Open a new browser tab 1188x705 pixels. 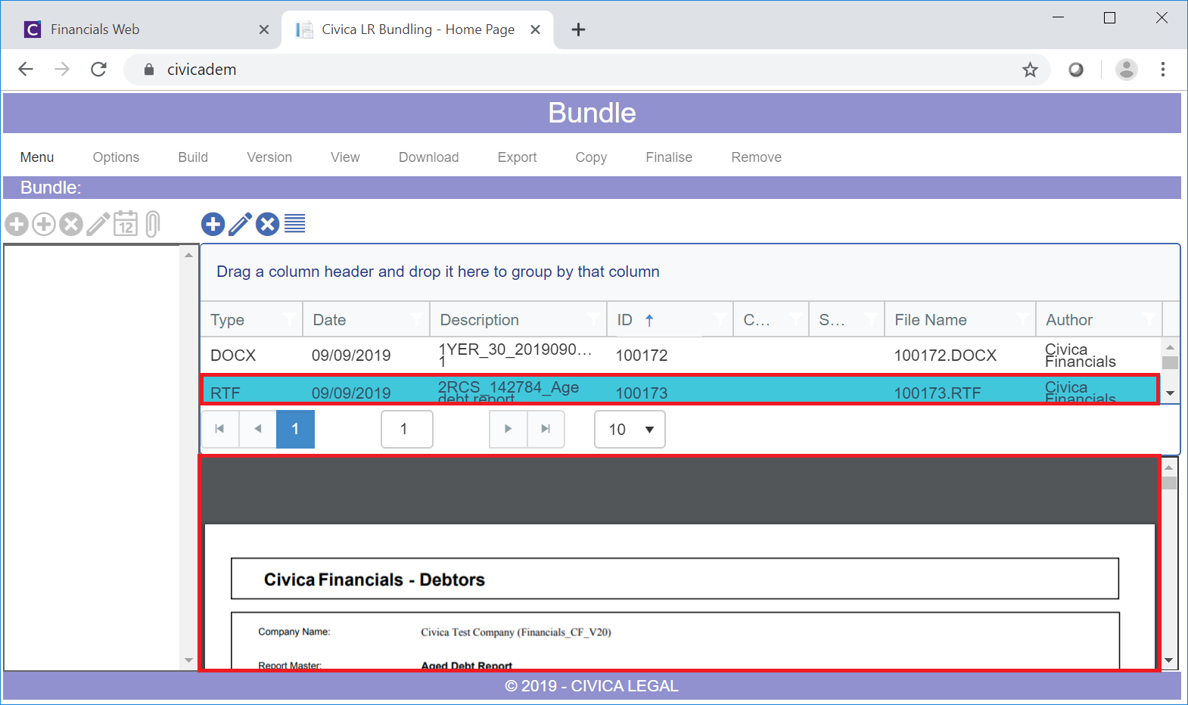click(x=578, y=30)
